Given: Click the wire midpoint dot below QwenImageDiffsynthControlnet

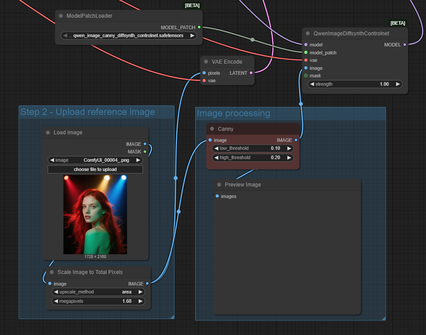Looking at the screenshot, I should click(301, 103).
